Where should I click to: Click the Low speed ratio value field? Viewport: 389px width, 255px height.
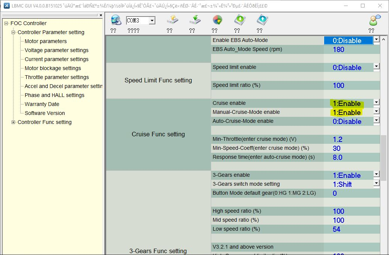tap(351, 229)
